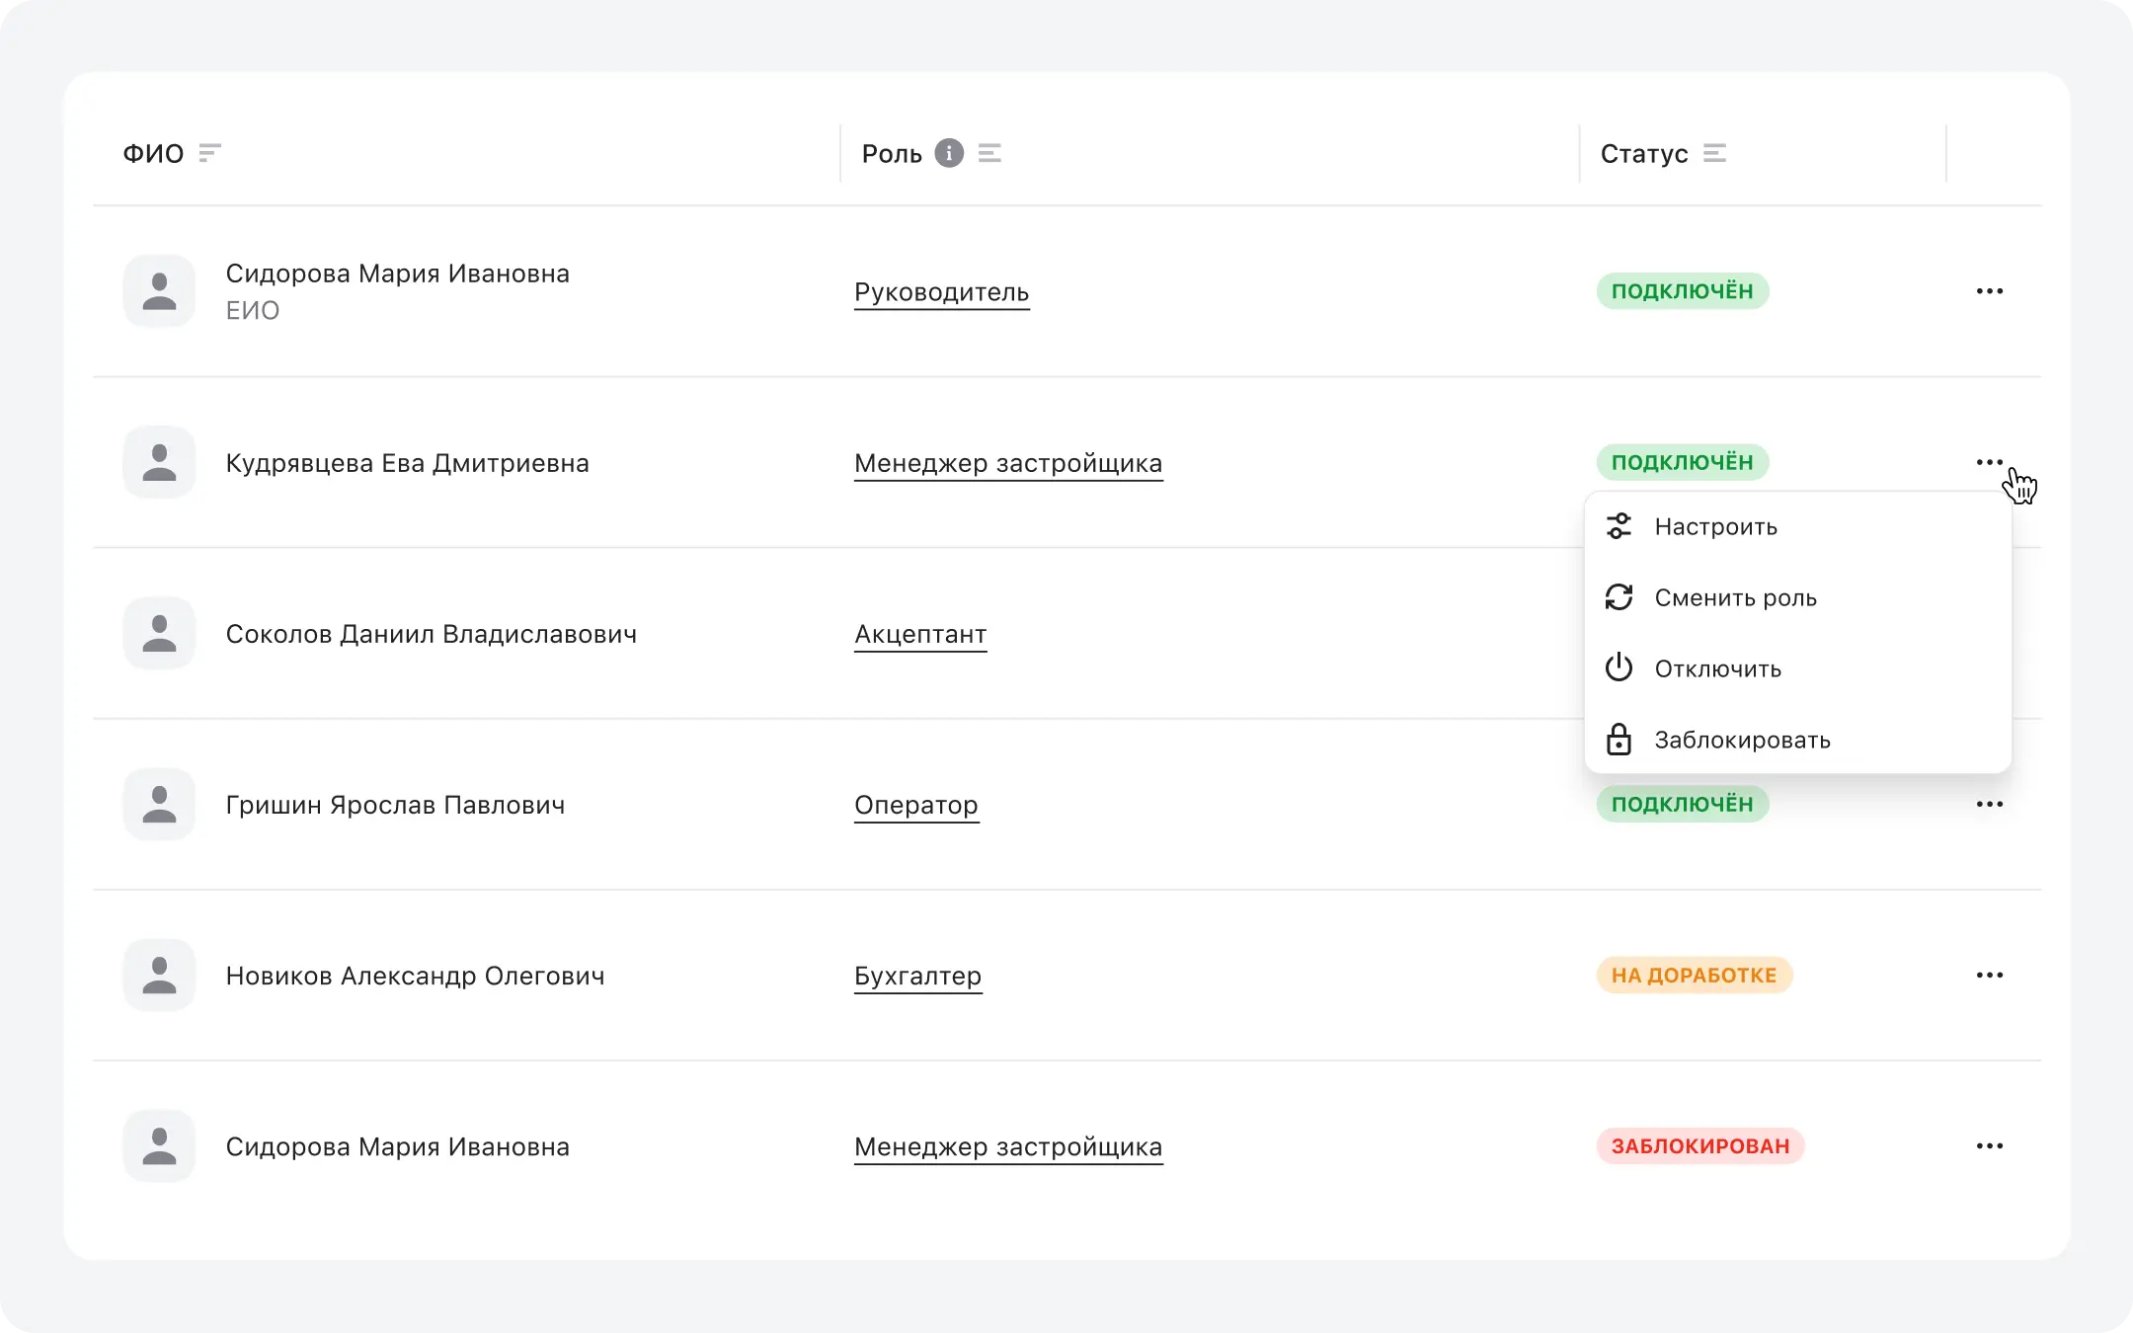The height and width of the screenshot is (1333, 2133).
Task: Select Отключить in the context menu
Action: (x=1717, y=668)
